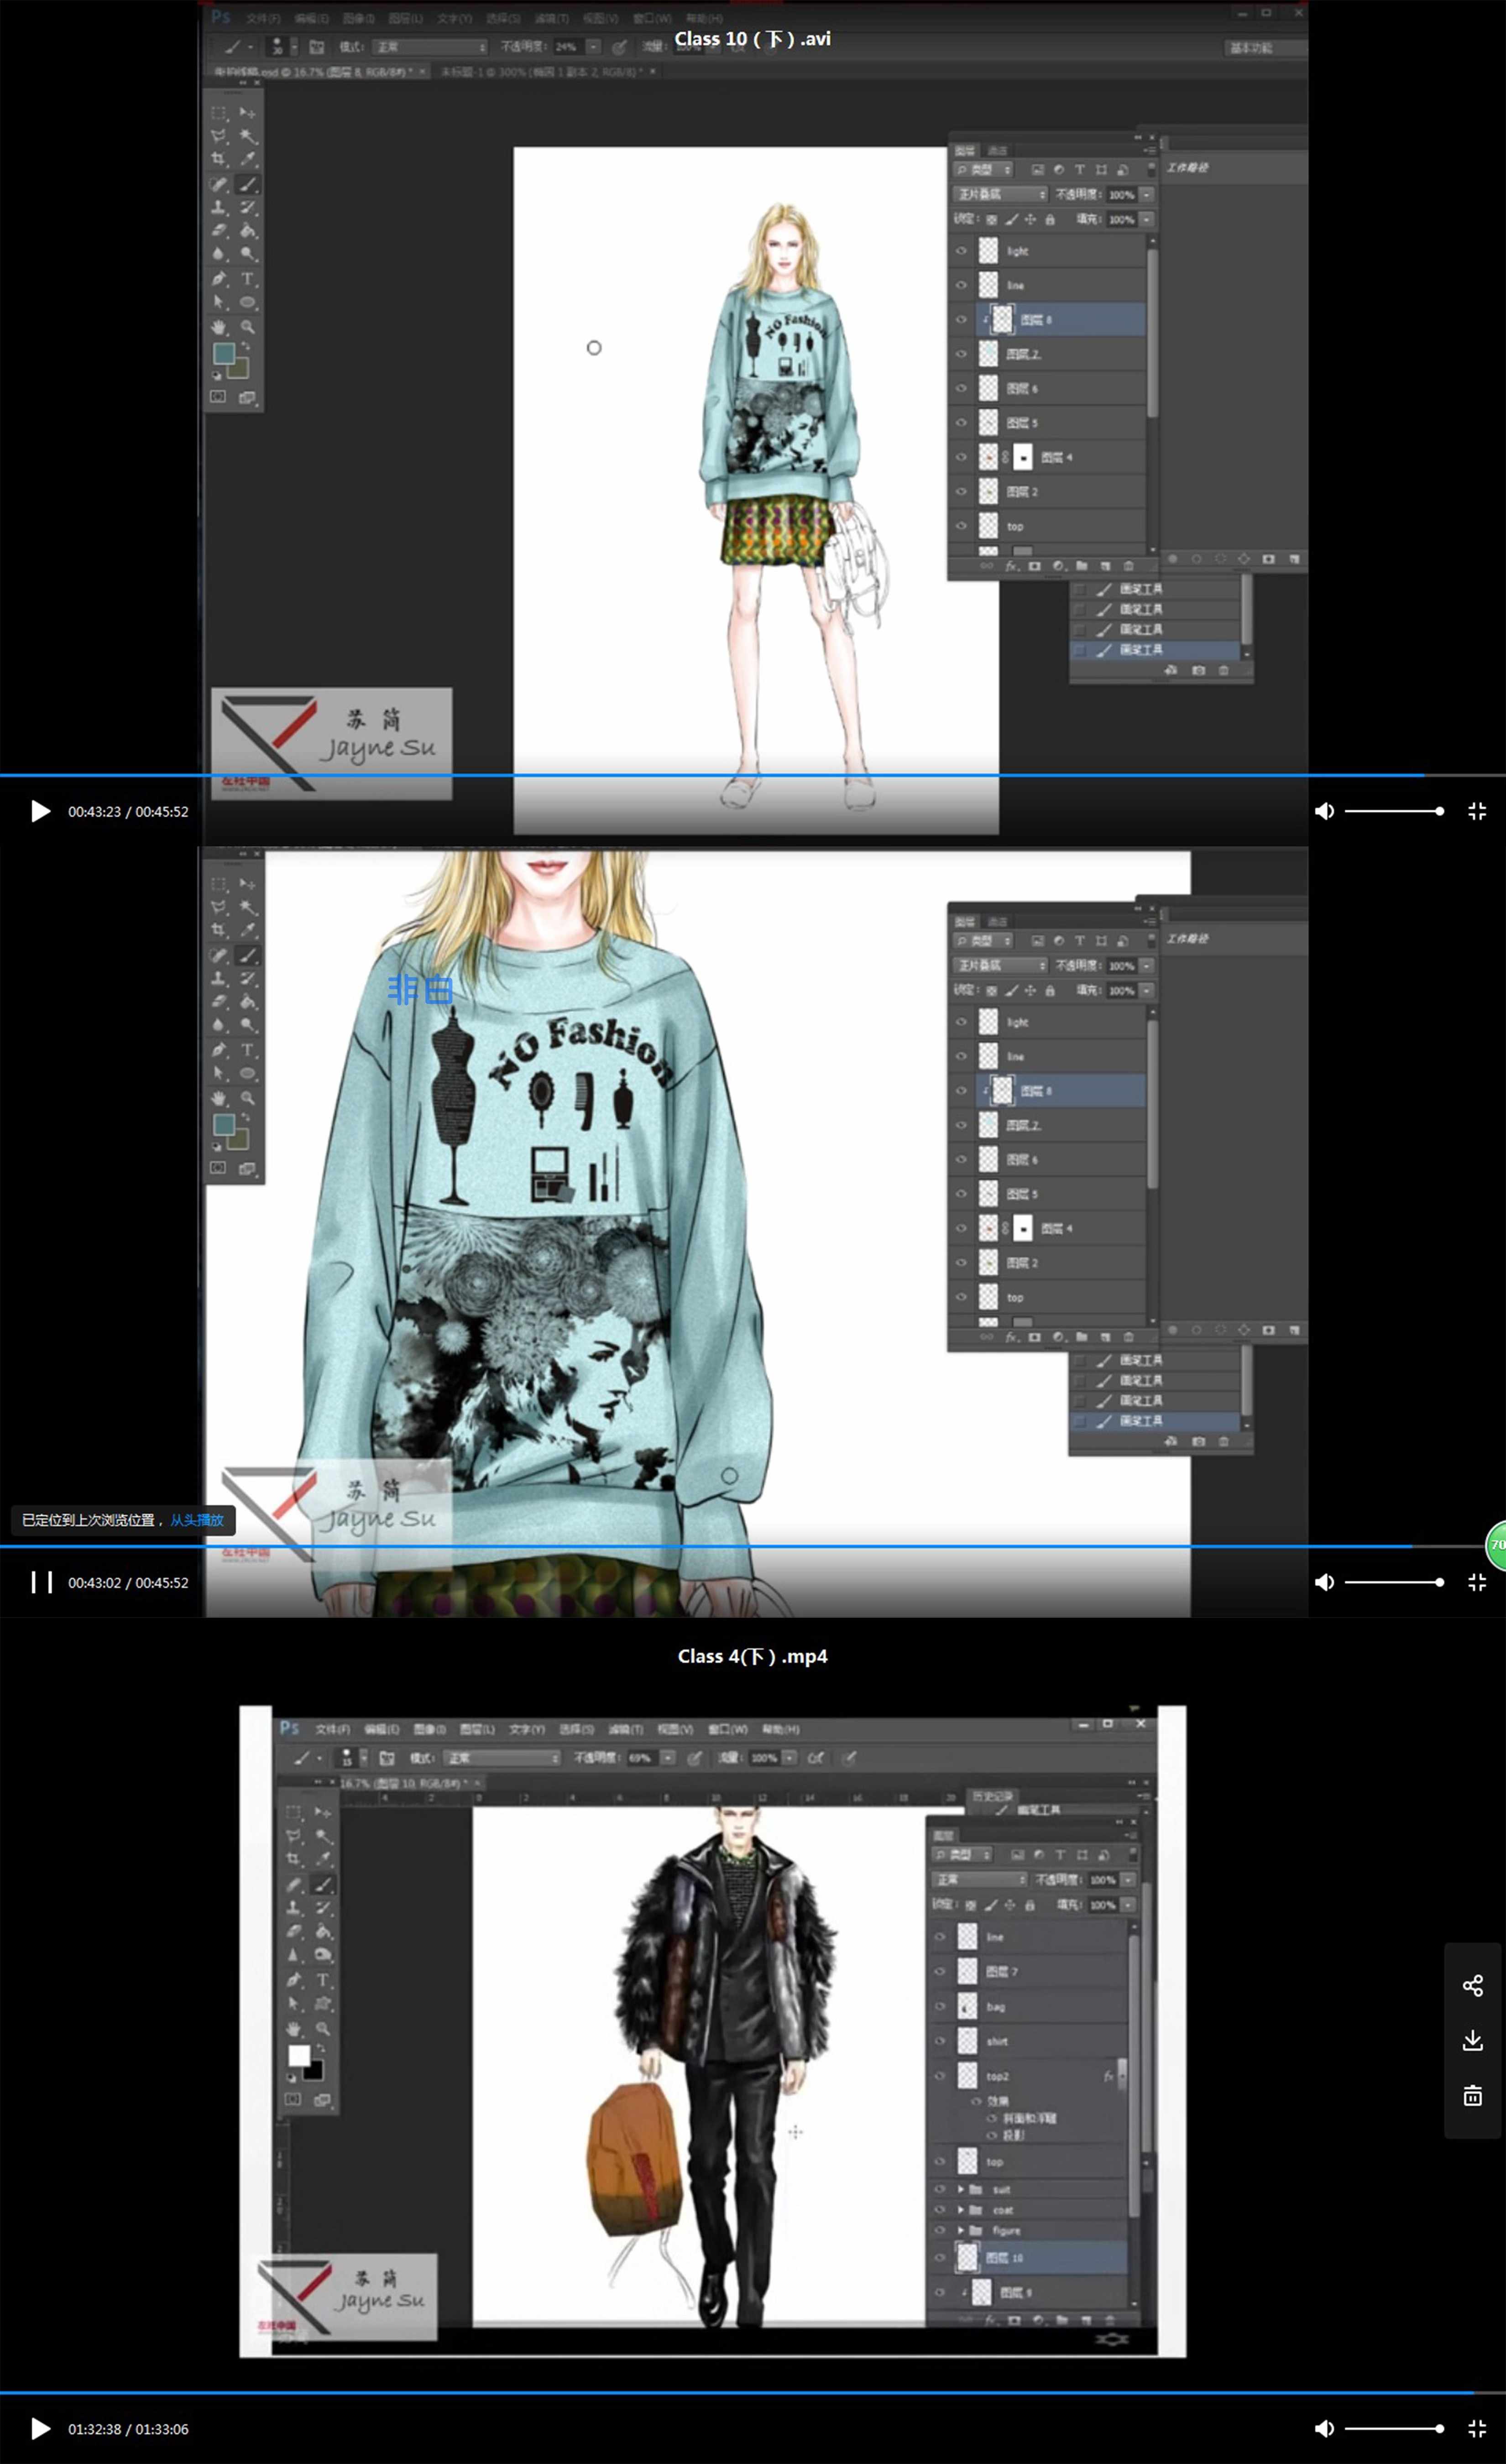Select the Zoom tool in Class 10 top video
Image resolution: width=1506 pixels, height=2464 pixels.
(247, 327)
